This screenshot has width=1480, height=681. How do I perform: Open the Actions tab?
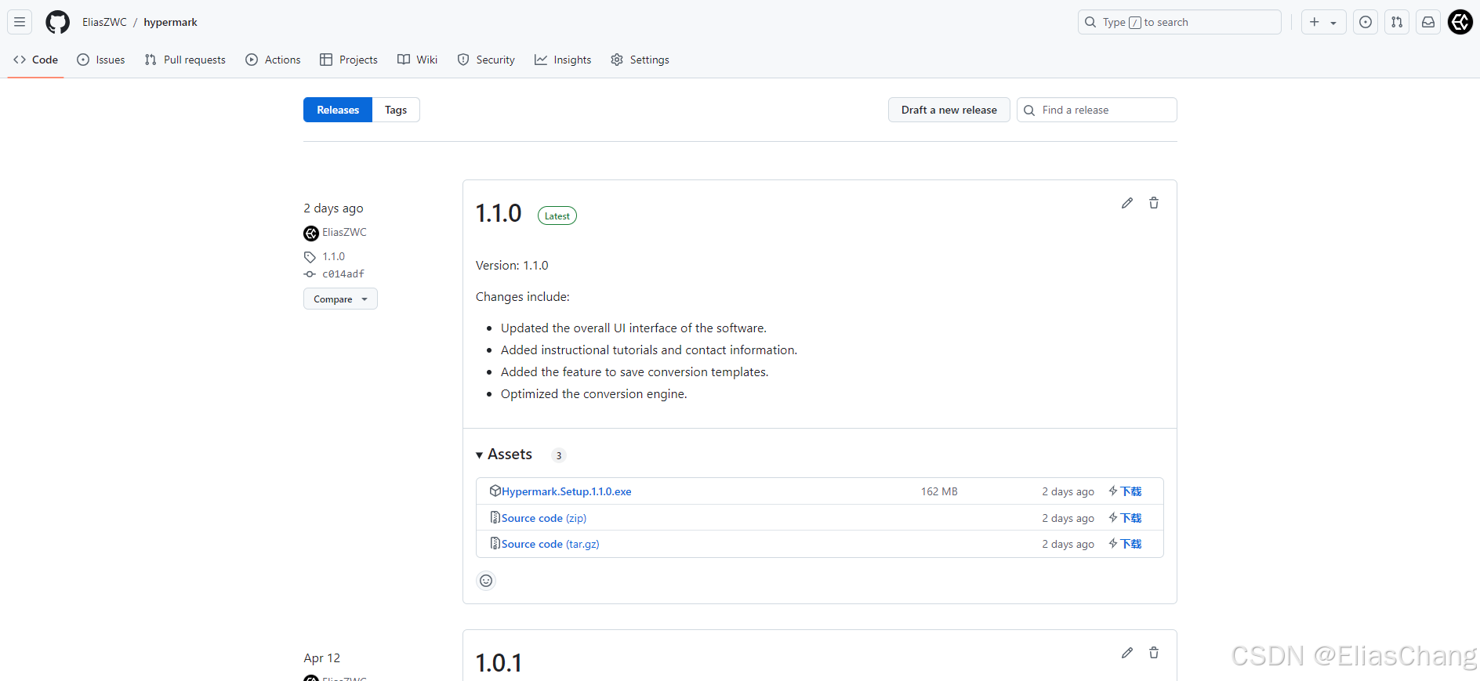(273, 60)
